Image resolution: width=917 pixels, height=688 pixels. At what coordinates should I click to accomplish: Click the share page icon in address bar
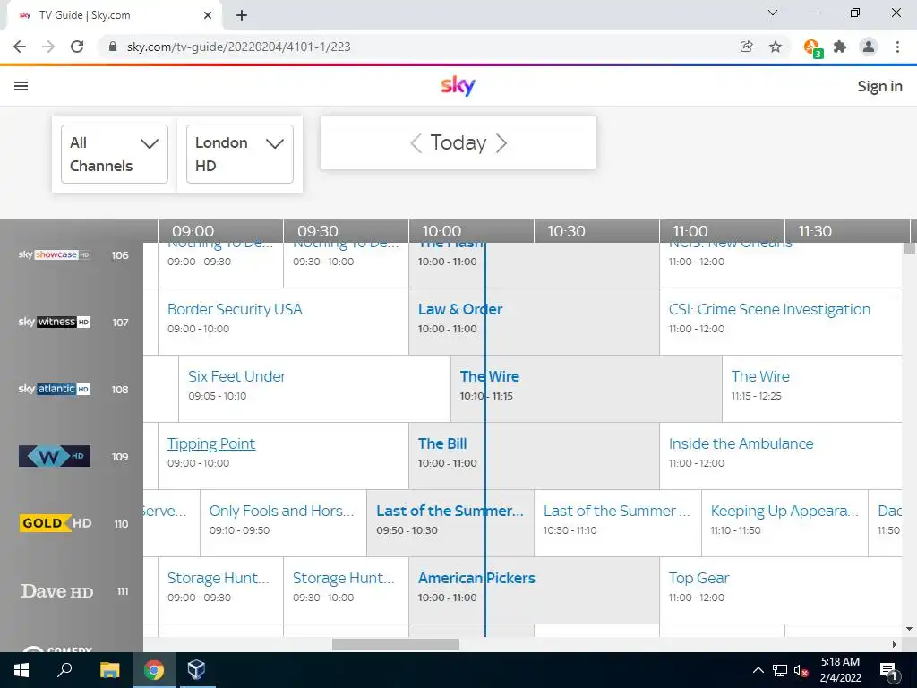point(746,47)
